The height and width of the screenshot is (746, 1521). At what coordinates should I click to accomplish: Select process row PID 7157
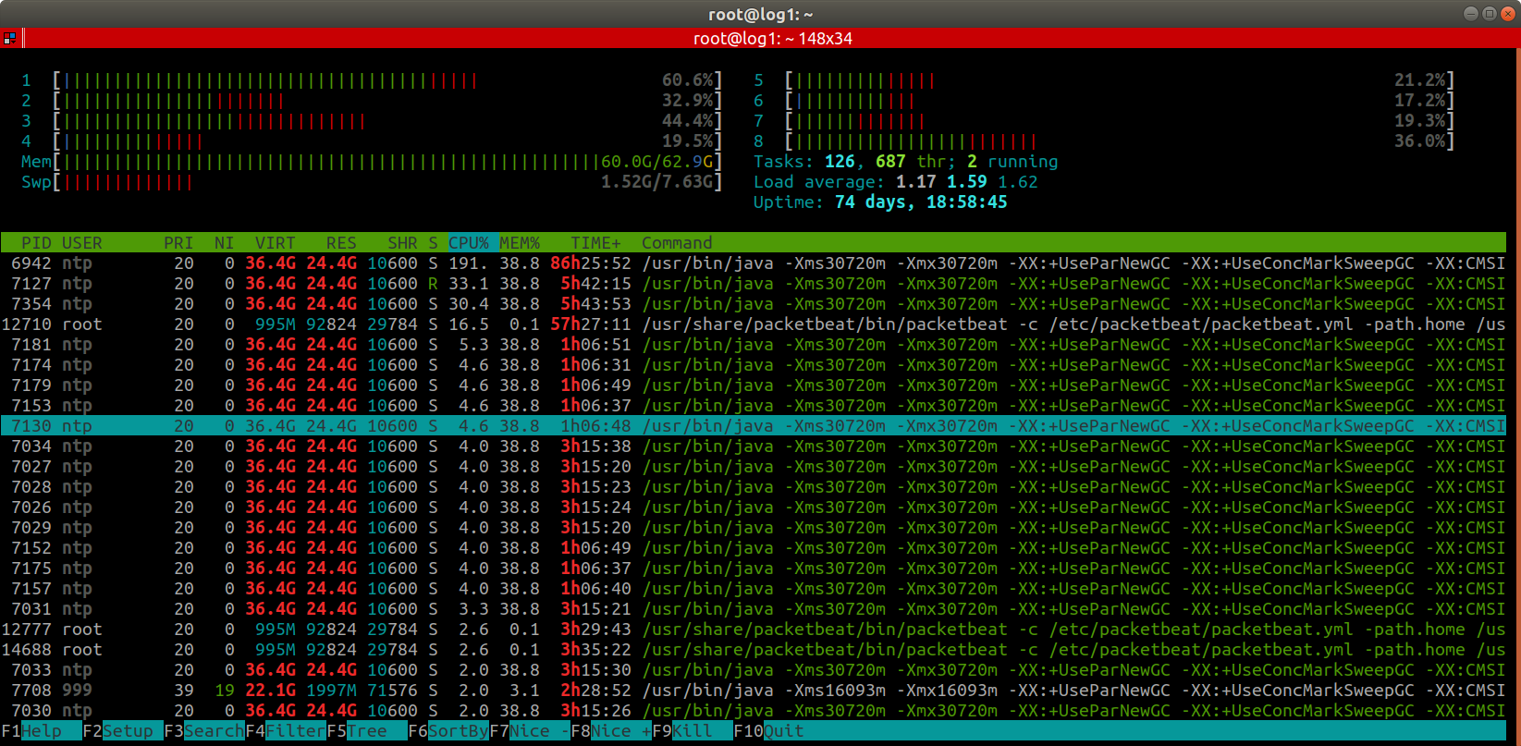click(x=754, y=589)
